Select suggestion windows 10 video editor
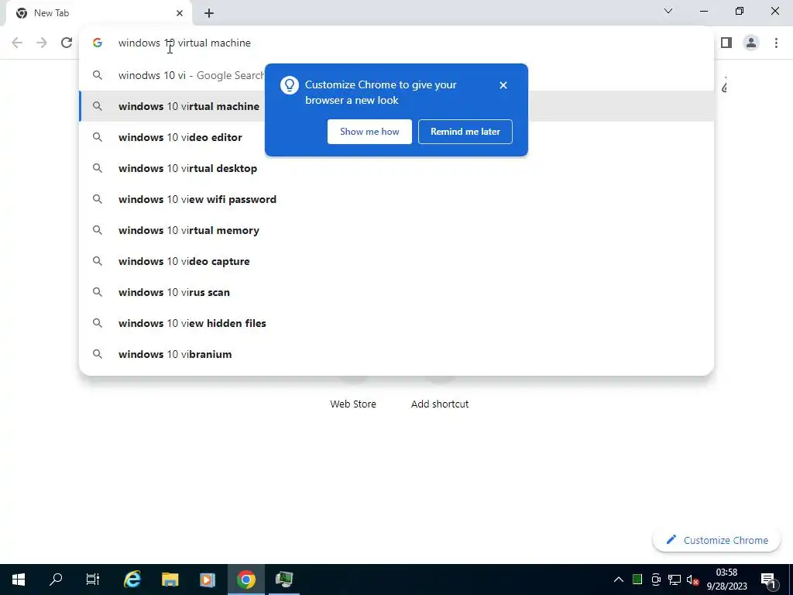The height and width of the screenshot is (595, 793). coord(396,137)
